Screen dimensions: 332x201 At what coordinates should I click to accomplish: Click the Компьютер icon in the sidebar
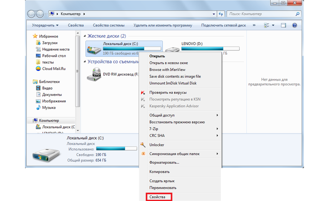pos(35,121)
